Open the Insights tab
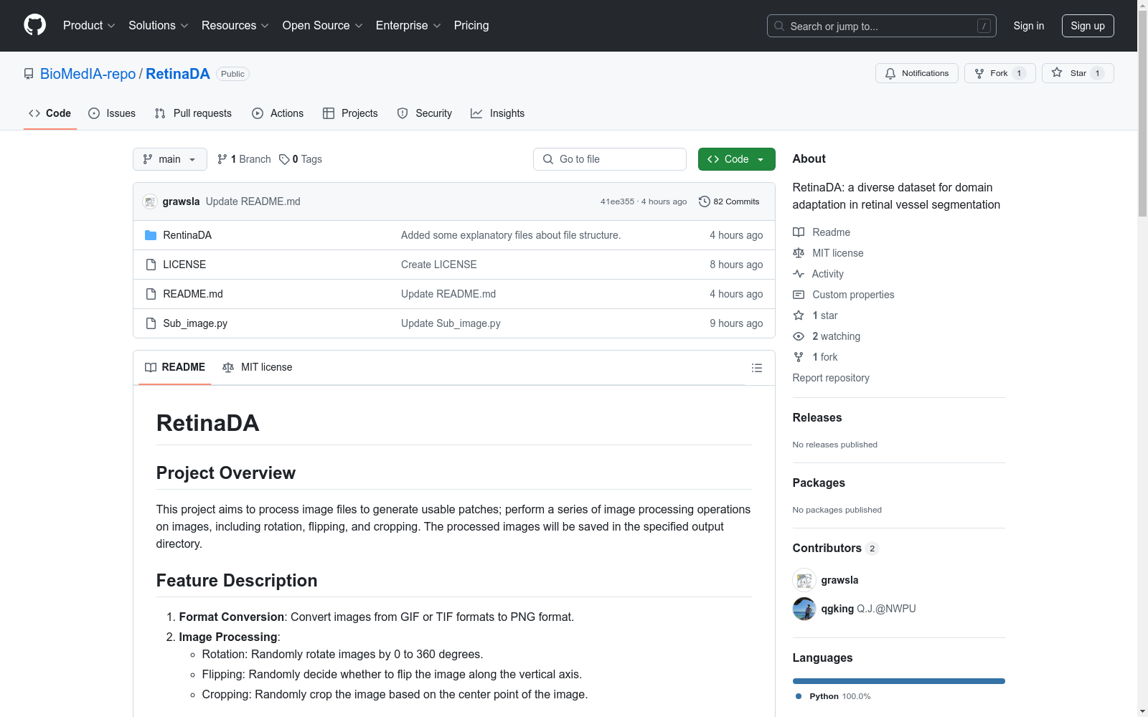 (x=497, y=113)
